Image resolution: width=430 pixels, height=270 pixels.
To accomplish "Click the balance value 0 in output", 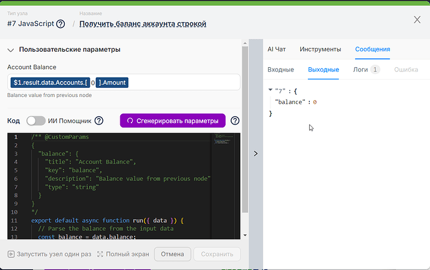I will pos(315,102).
